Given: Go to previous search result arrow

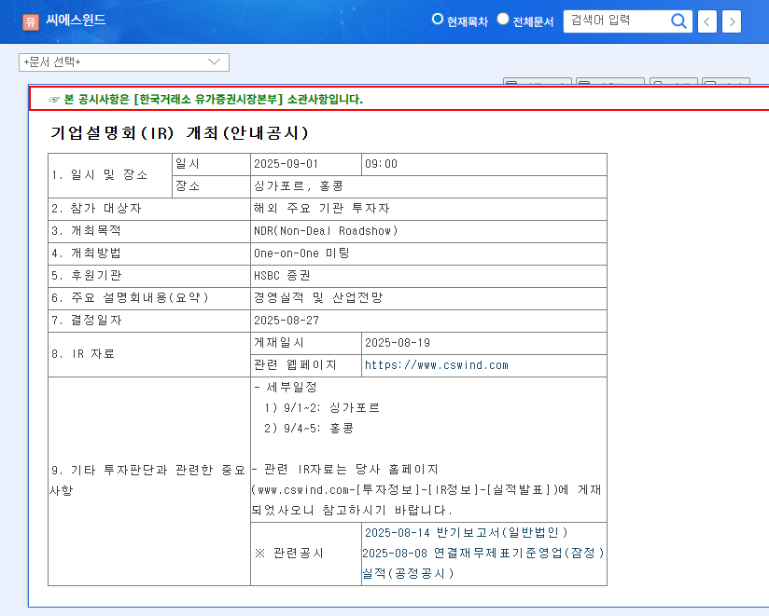Looking at the screenshot, I should tap(707, 21).
